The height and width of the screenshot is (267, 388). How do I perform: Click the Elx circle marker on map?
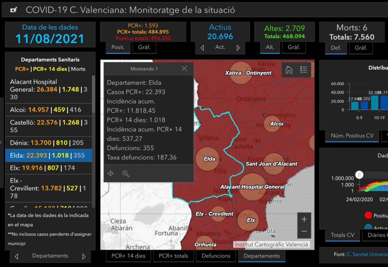248,220
